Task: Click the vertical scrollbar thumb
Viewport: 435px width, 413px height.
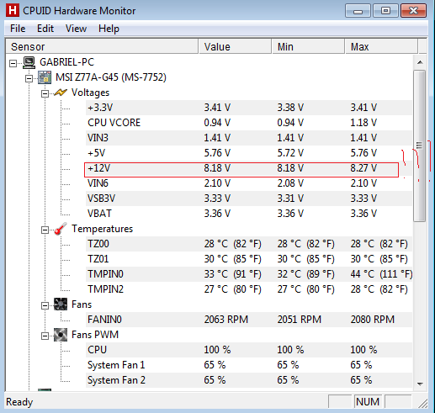Action: (x=420, y=146)
